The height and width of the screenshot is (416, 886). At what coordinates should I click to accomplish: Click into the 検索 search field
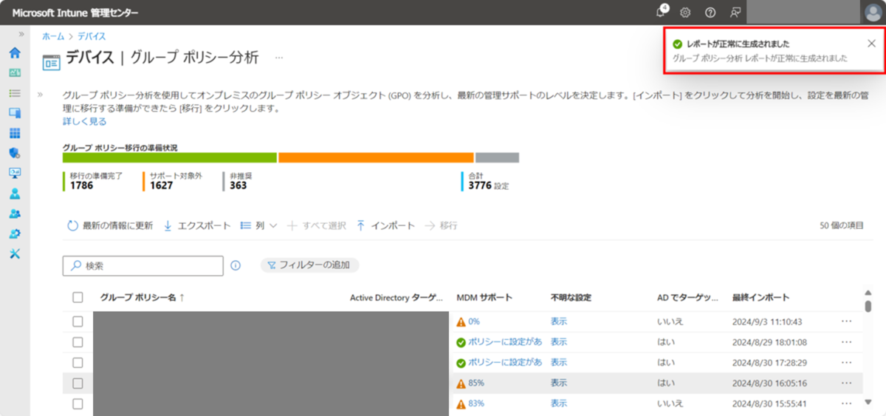point(142,265)
